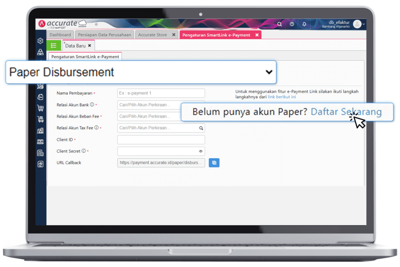This screenshot has height=267, width=400.
Task: Open the cash register module in the sidebar
Action: [40, 52]
